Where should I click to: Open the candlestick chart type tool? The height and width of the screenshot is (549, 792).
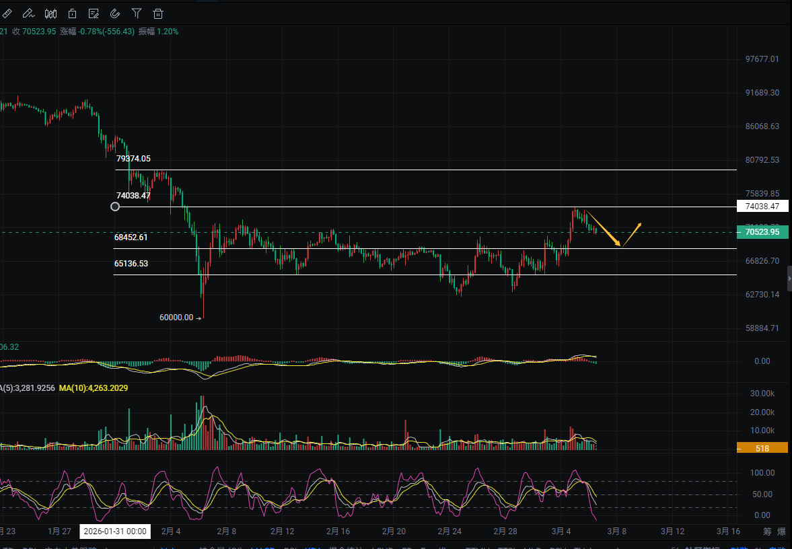click(x=50, y=13)
